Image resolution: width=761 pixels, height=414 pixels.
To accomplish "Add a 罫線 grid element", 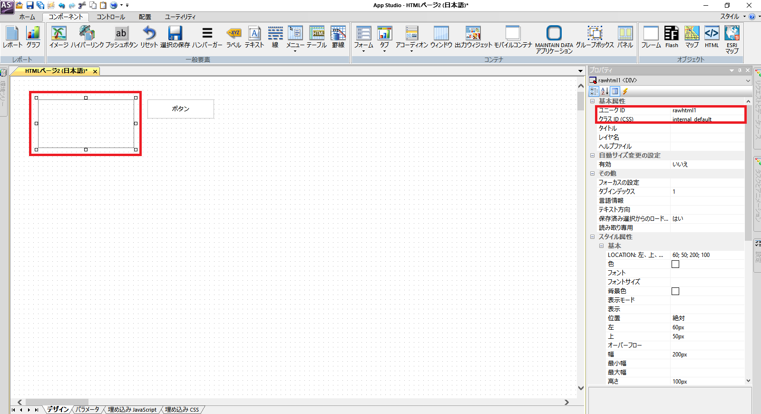I will pos(338,37).
